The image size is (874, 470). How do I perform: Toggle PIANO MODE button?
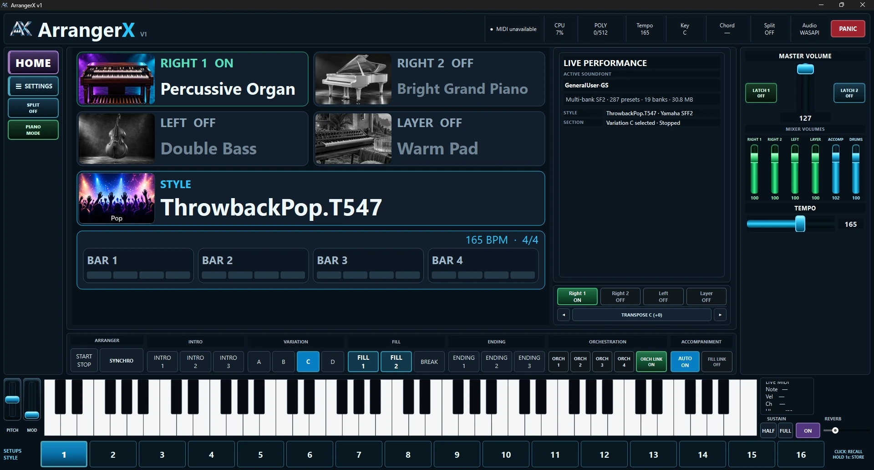point(33,130)
